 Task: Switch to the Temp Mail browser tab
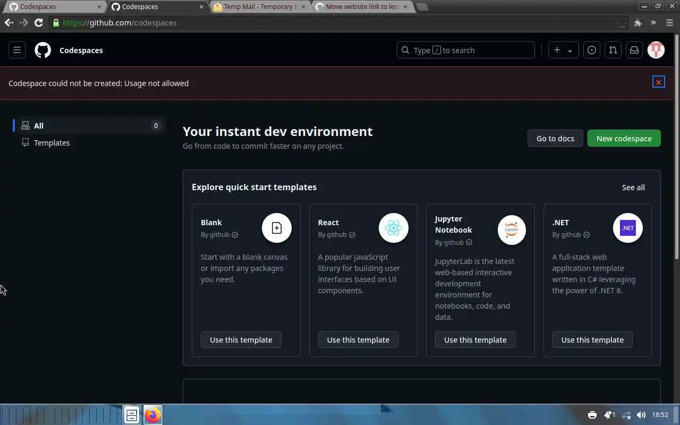[259, 7]
